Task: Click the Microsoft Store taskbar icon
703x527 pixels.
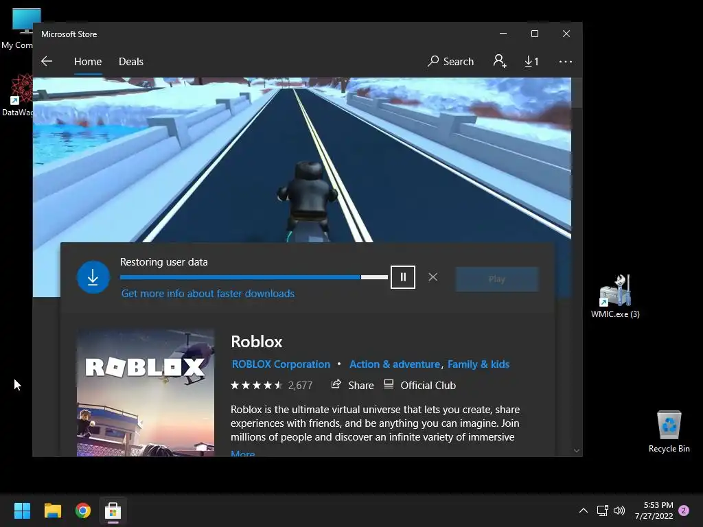Action: (x=113, y=511)
